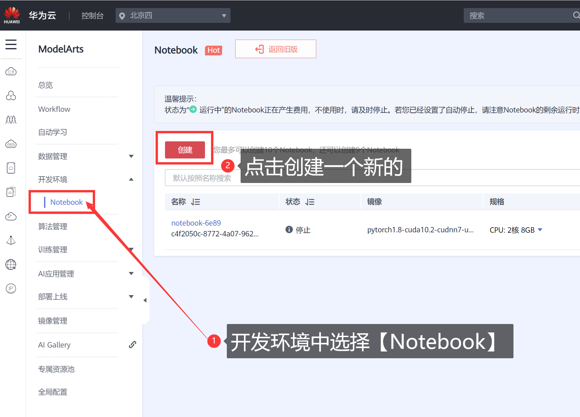This screenshot has height=417, width=580.
Task: Click the Hot badge beside Notebook title
Action: (x=214, y=50)
